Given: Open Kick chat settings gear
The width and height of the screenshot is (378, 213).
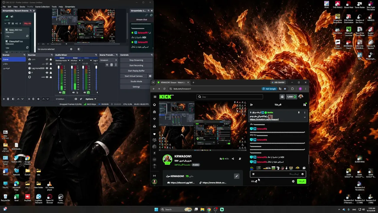Looking at the screenshot, I should point(293,181).
